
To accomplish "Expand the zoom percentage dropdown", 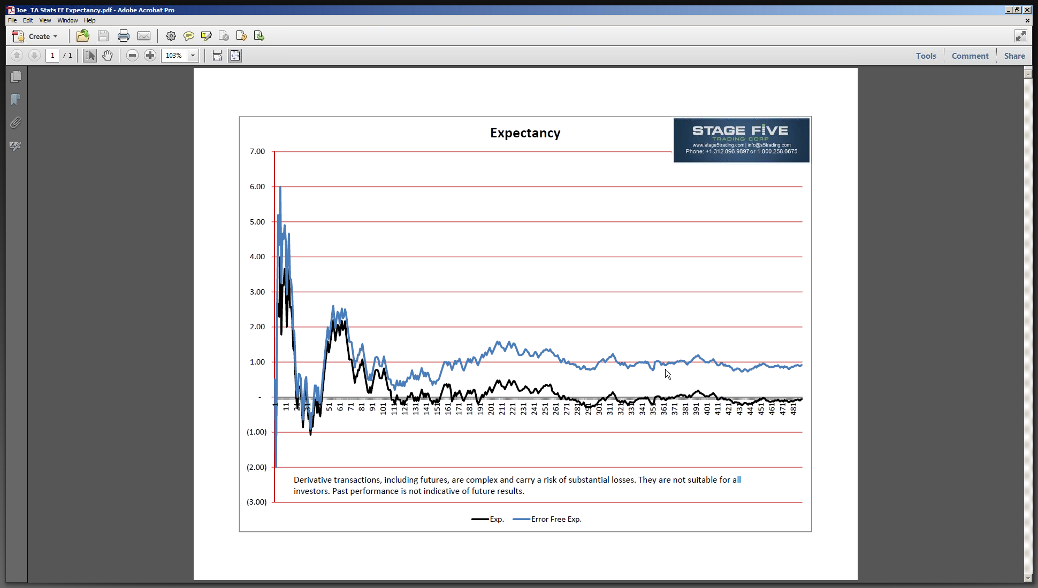I will coord(193,55).
